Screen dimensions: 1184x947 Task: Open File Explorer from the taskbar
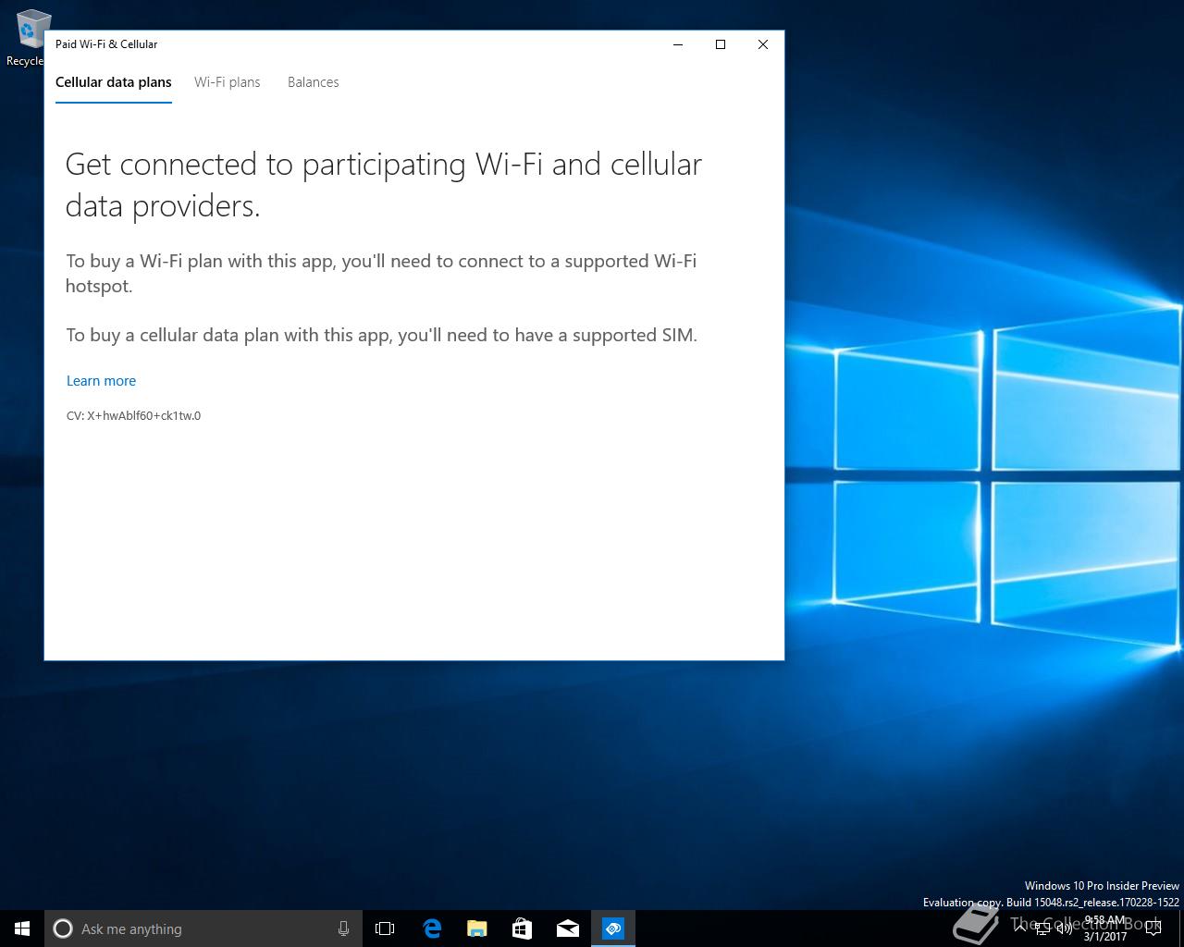pos(477,929)
